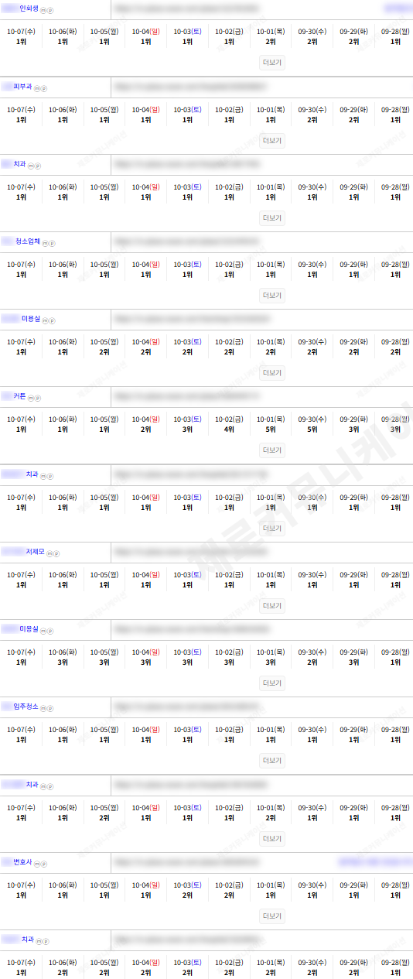Click 'm' icon of 치과 row ranked 2위 on 10-06
This screenshot has height=979, width=413.
(39, 940)
